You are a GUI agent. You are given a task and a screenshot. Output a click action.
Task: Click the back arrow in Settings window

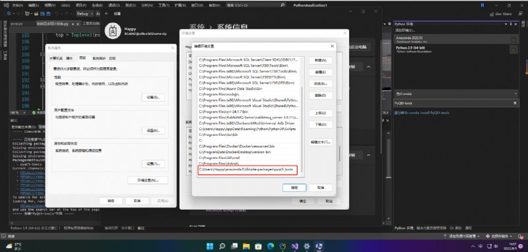pyautogui.click(x=107, y=13)
